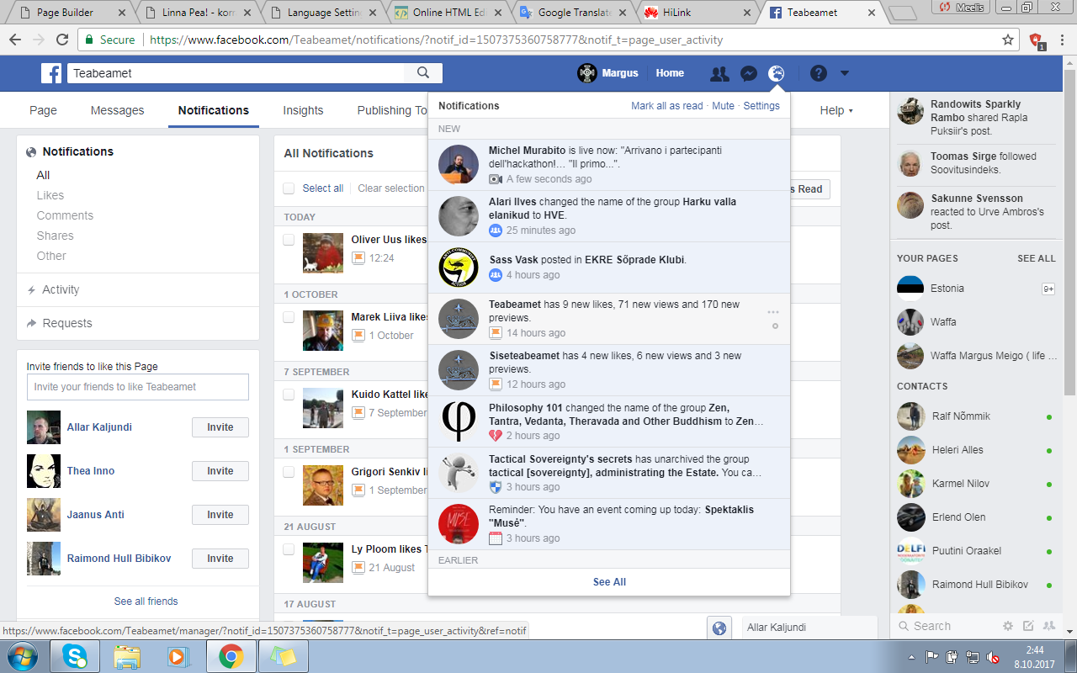Image resolution: width=1077 pixels, height=673 pixels.
Task: Open the Insights tab
Action: tap(303, 110)
